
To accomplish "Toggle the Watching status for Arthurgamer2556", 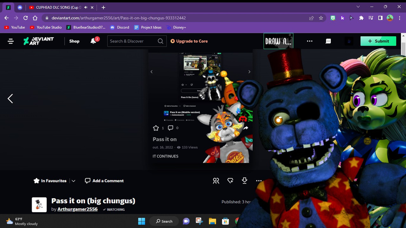I will click(x=114, y=209).
